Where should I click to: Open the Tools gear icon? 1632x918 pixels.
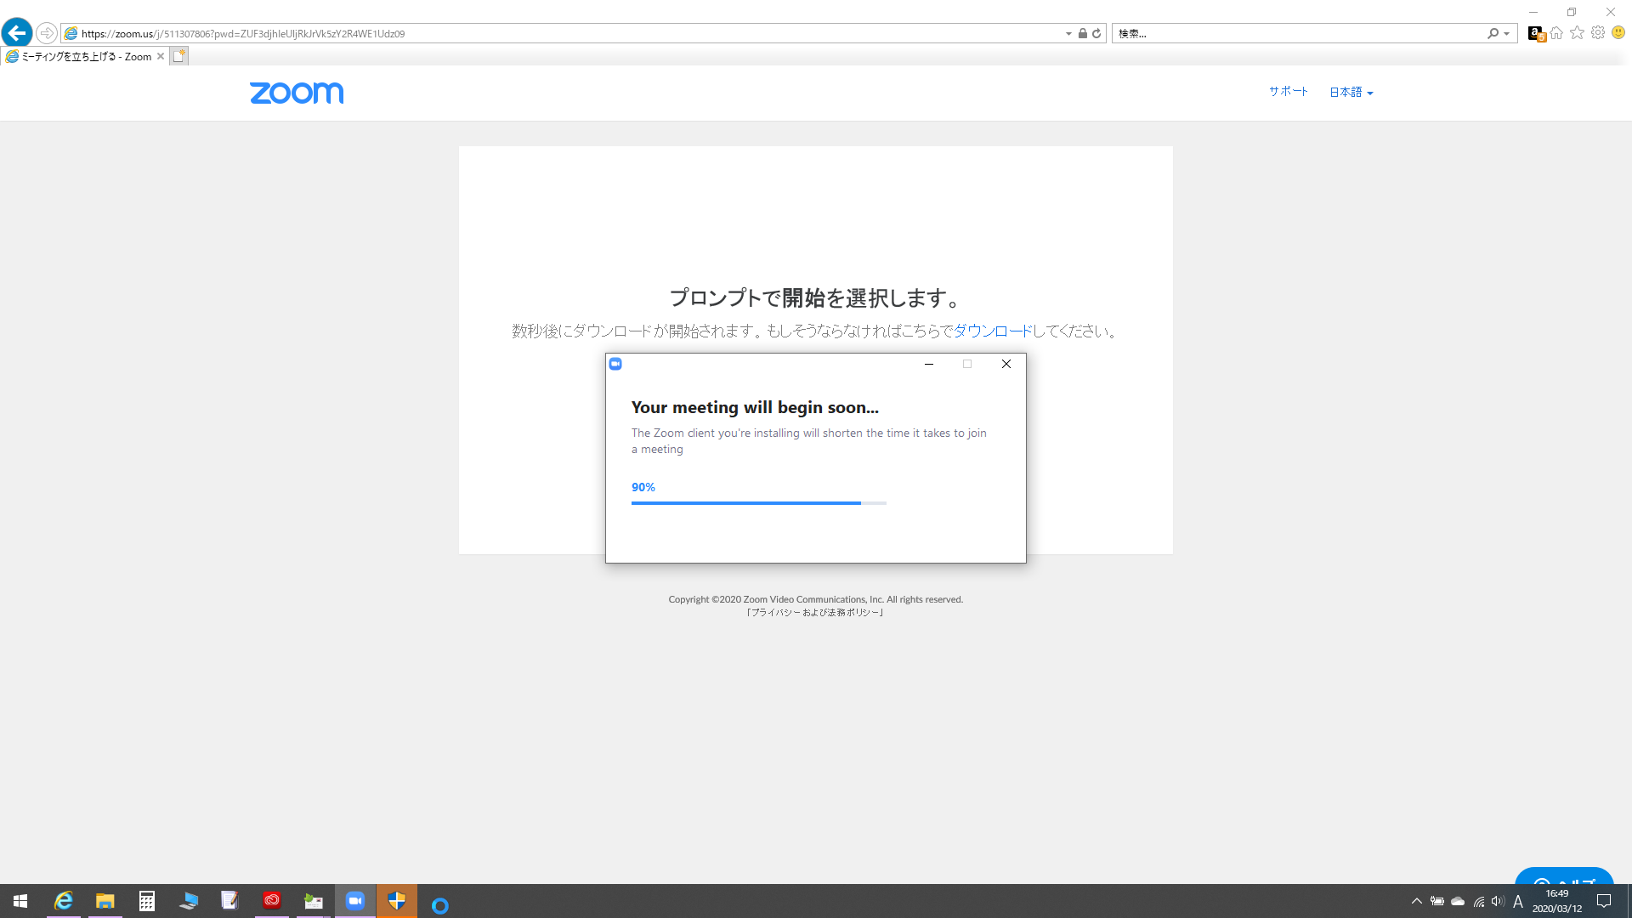coord(1598,32)
